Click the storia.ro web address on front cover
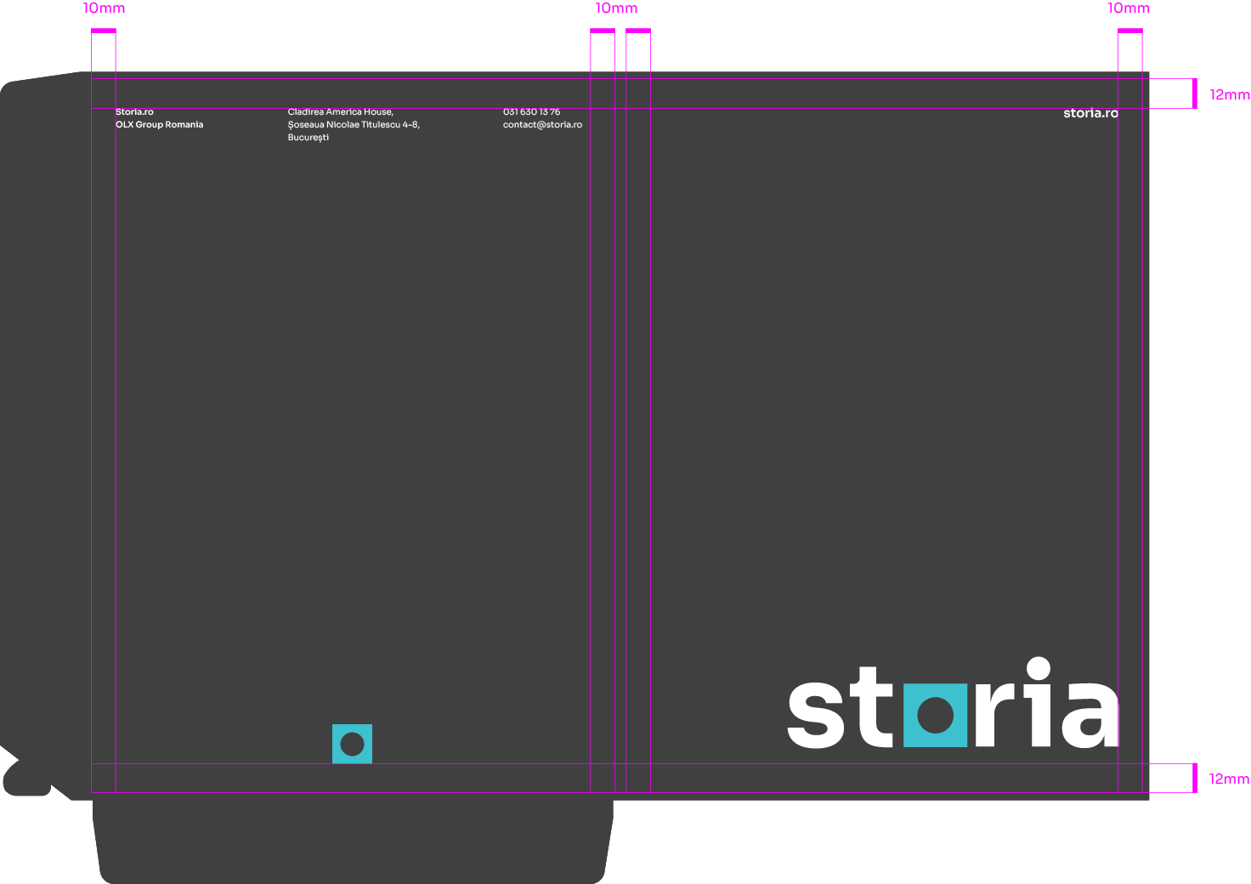This screenshot has width=1251, height=884. coord(1090,113)
